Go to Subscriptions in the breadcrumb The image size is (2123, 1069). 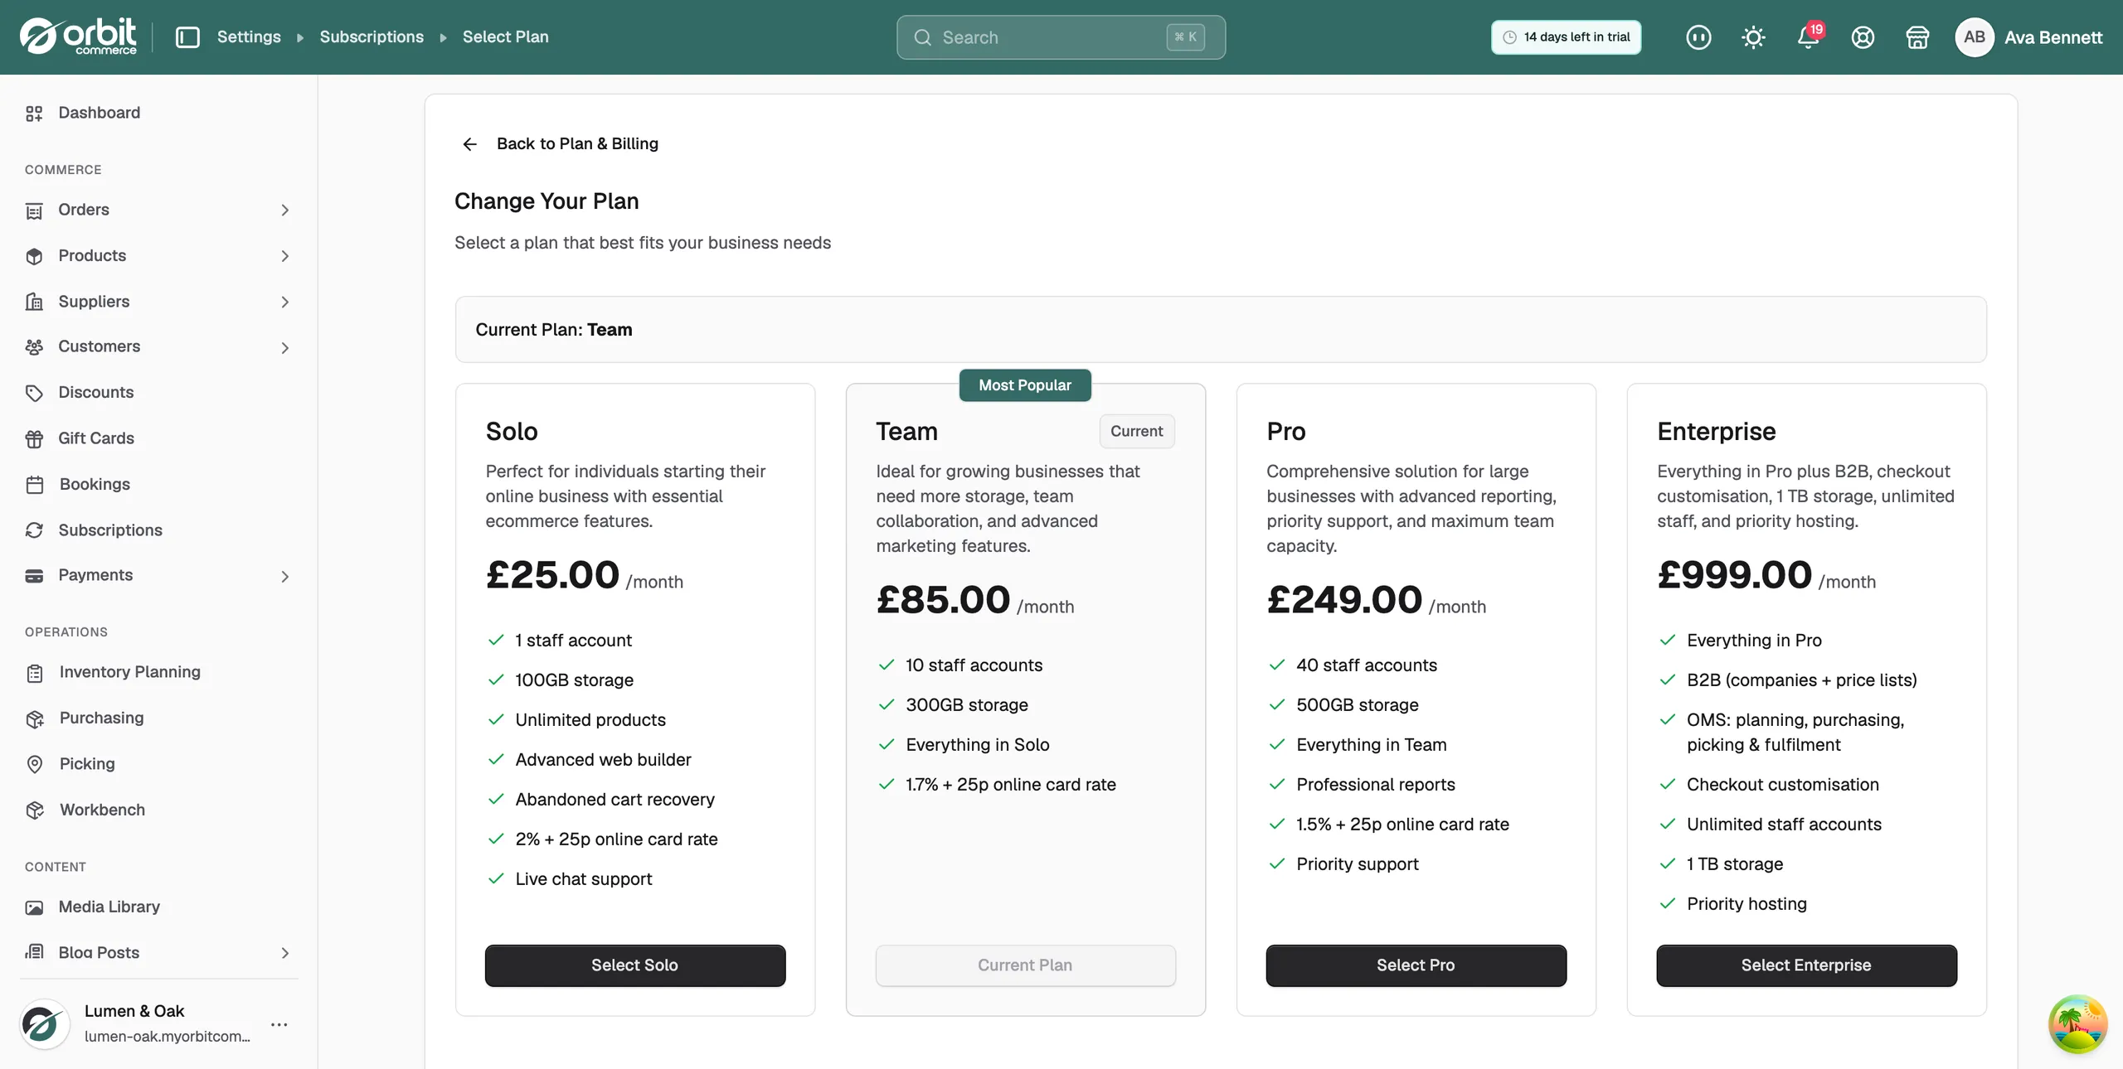pos(372,37)
